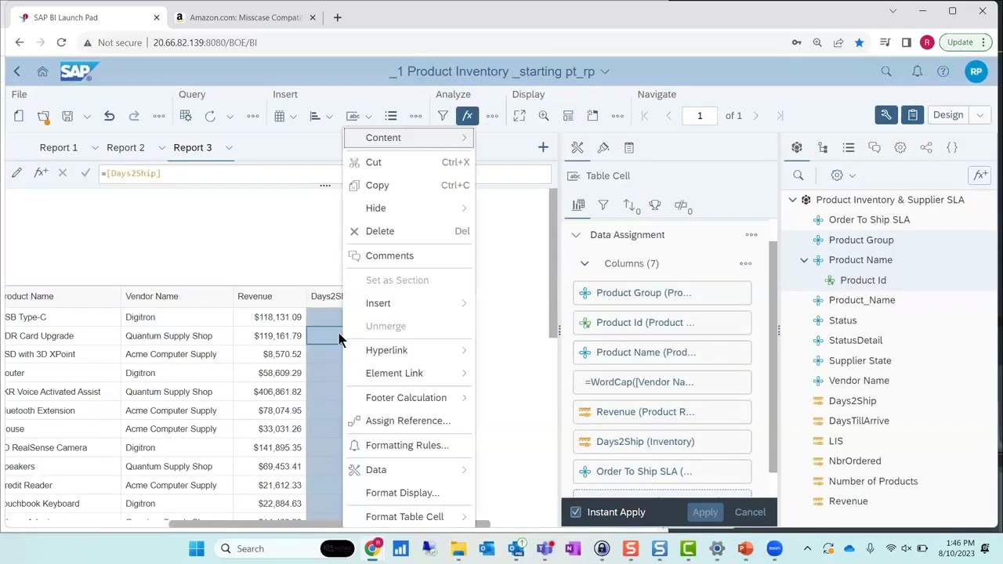Select DaysTillArrive in the objects tree

point(859,421)
